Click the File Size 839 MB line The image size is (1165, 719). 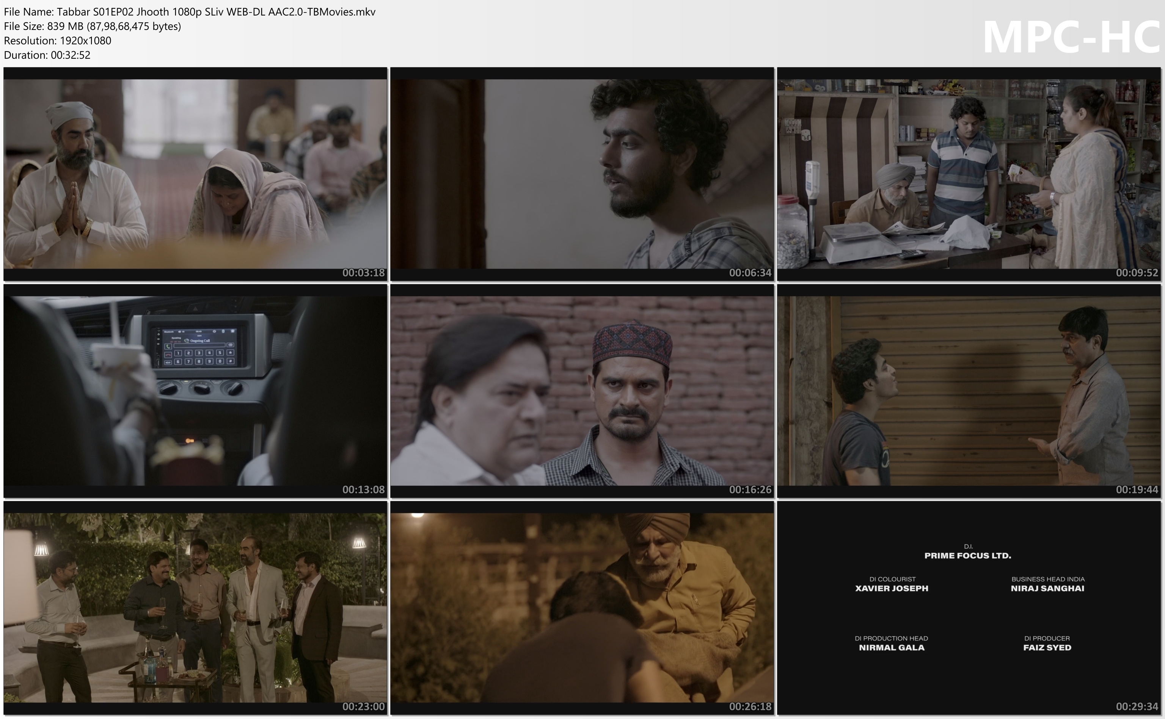[92, 26]
